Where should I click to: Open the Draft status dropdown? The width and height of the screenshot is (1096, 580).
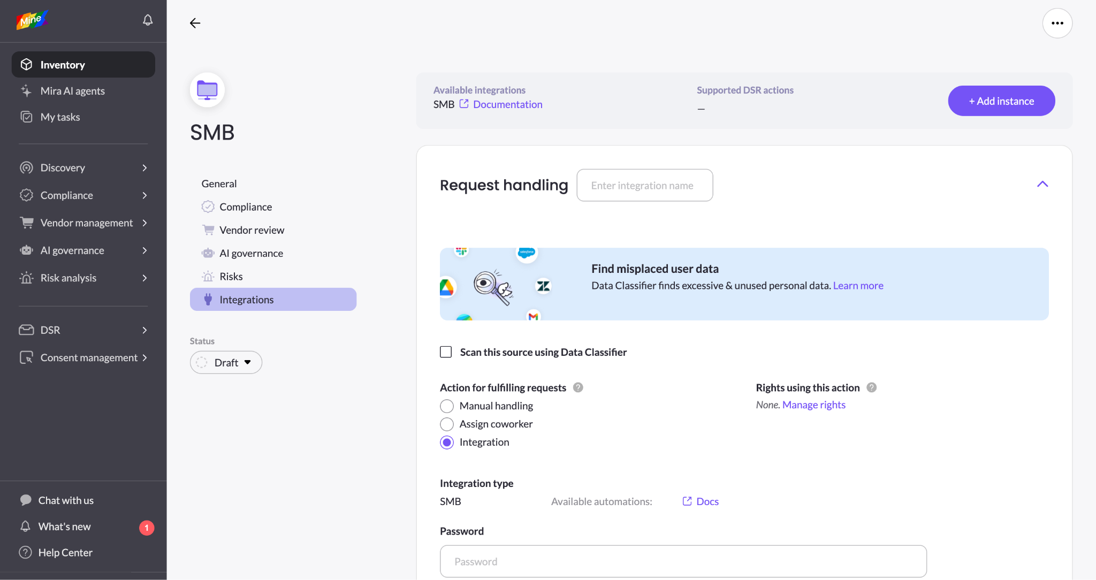pos(226,362)
